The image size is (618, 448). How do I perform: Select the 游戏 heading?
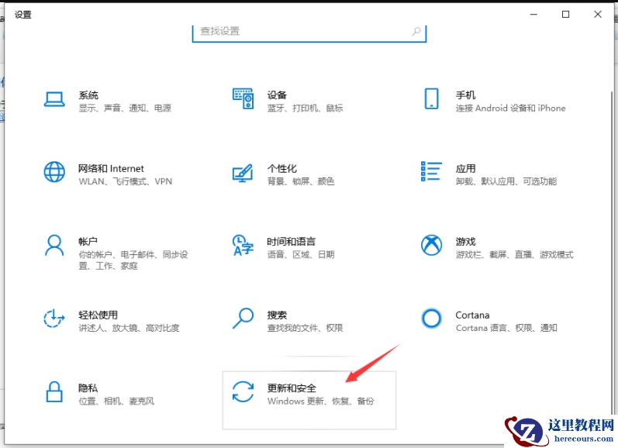click(x=465, y=242)
